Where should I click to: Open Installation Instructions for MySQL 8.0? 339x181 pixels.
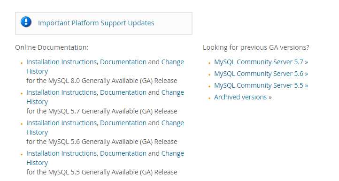click(62, 62)
